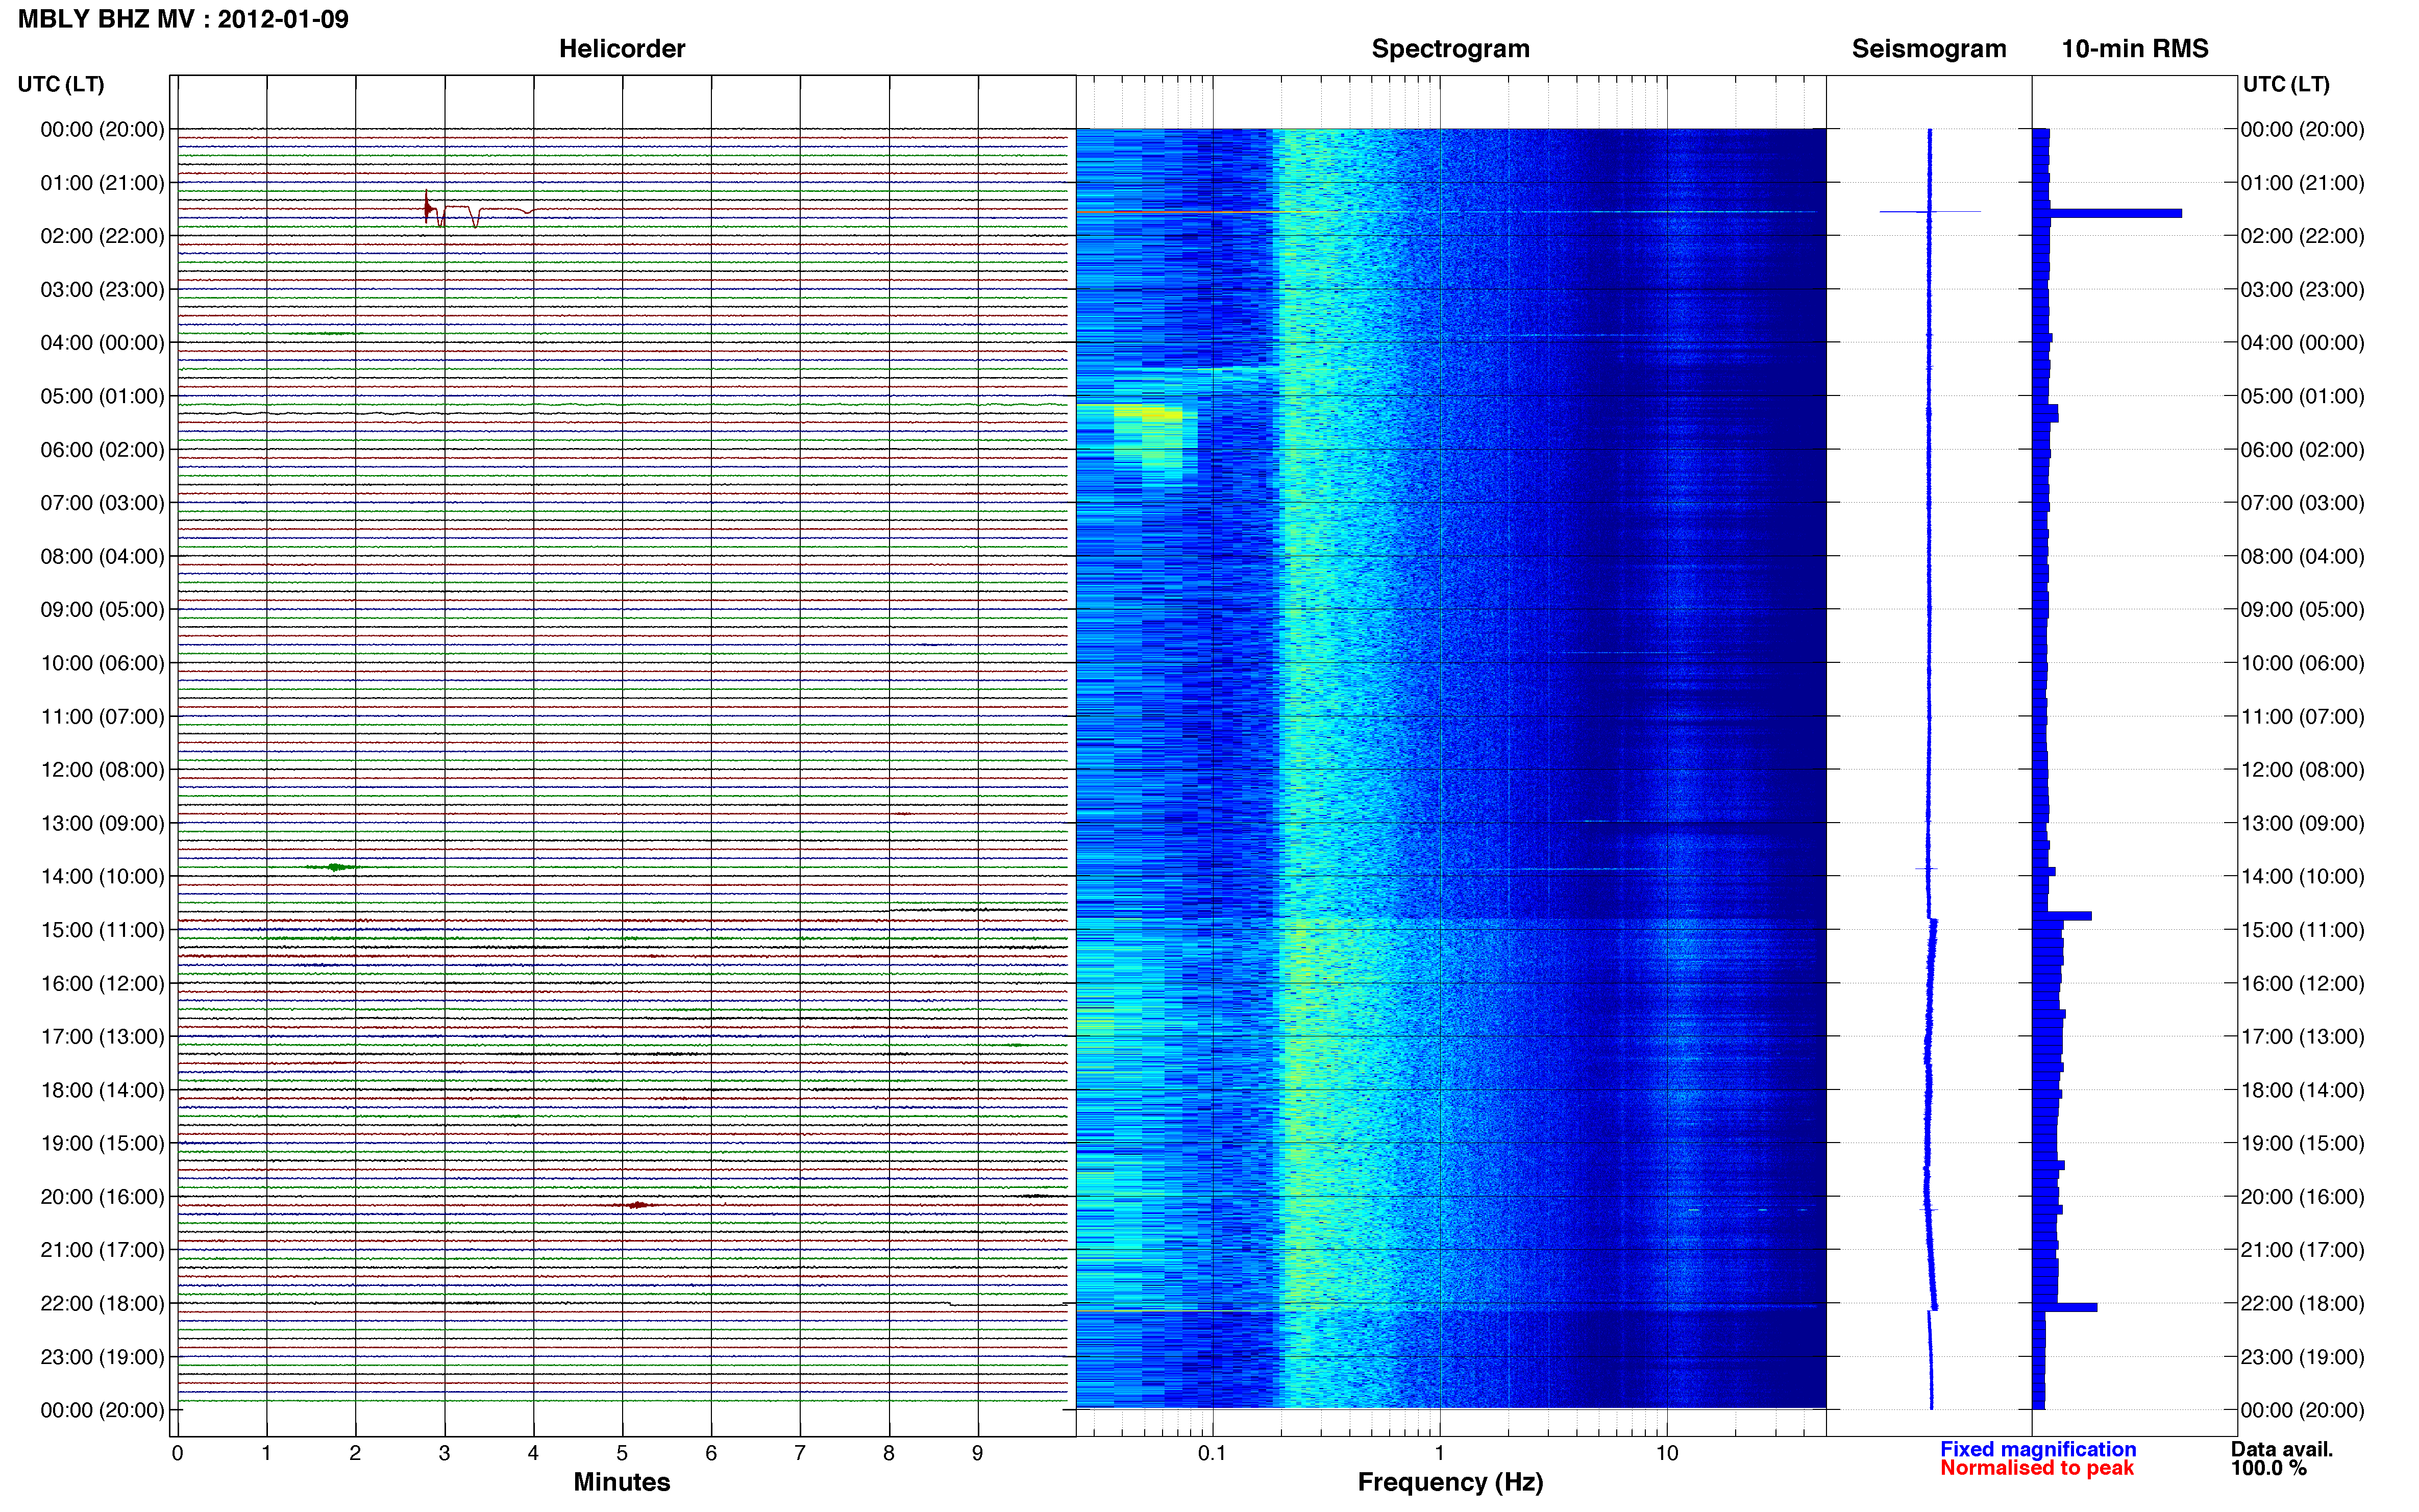2419x1512 pixels.
Task: Click the 100.0 % data availability value
Action: [2268, 1468]
